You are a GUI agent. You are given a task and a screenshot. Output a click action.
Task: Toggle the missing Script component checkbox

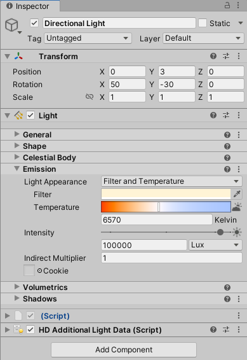(x=30, y=315)
